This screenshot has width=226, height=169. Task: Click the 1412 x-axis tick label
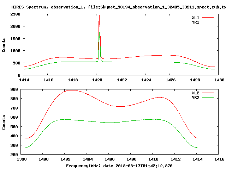coord(176,159)
